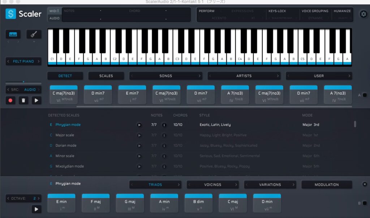Open the Songs dropdown list
The width and height of the screenshot is (370, 218).
coord(165,76)
